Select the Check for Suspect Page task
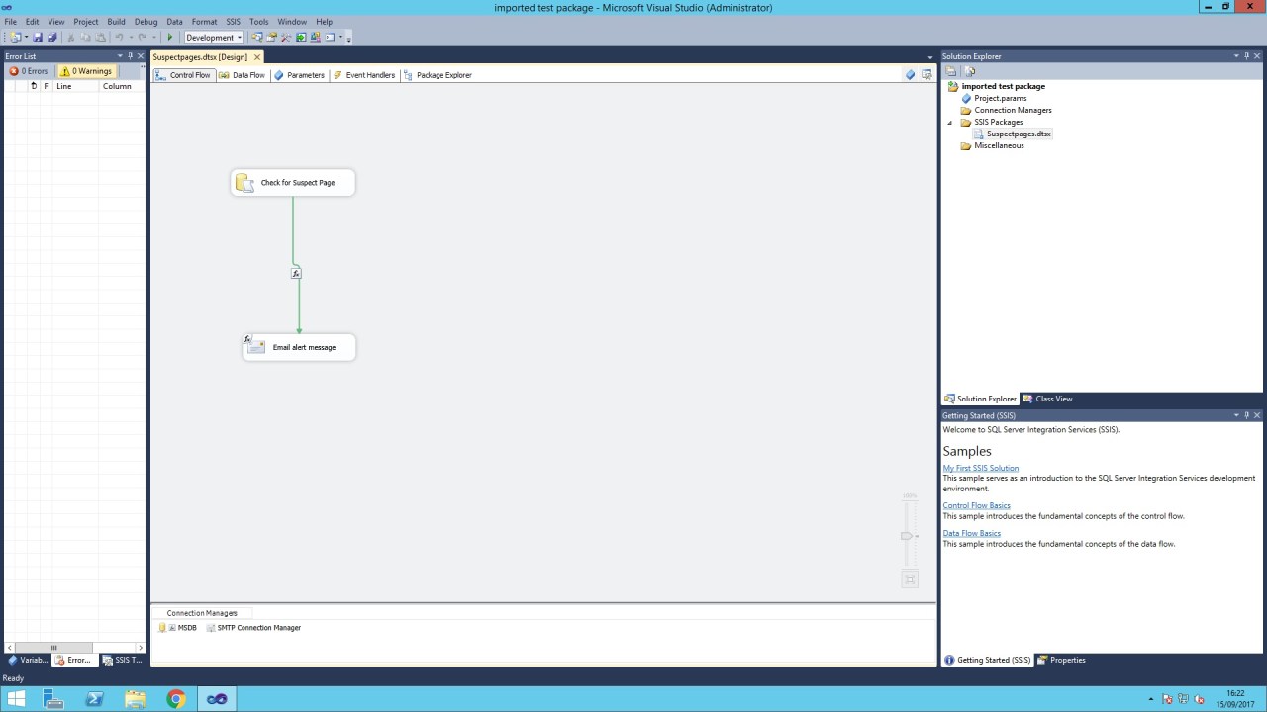The image size is (1267, 712). 293,183
